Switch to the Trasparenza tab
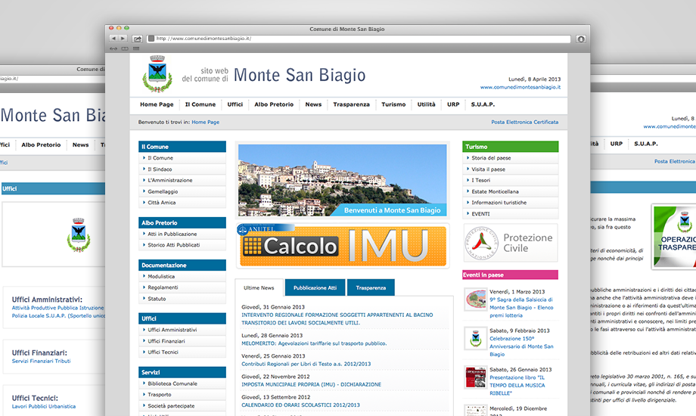The height and width of the screenshot is (416, 696). (371, 287)
